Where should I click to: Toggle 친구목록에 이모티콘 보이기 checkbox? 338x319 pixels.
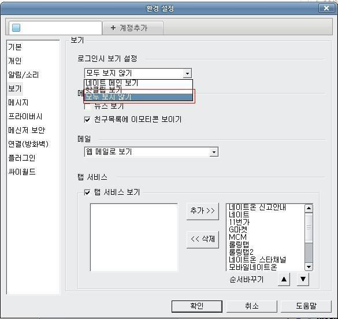point(87,120)
